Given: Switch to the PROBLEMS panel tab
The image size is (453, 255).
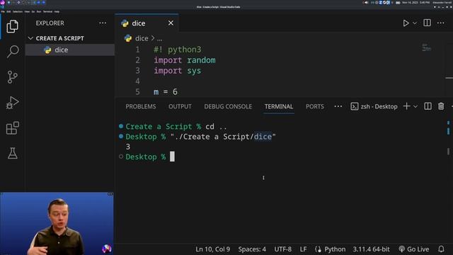Looking at the screenshot, I should click(x=141, y=106).
